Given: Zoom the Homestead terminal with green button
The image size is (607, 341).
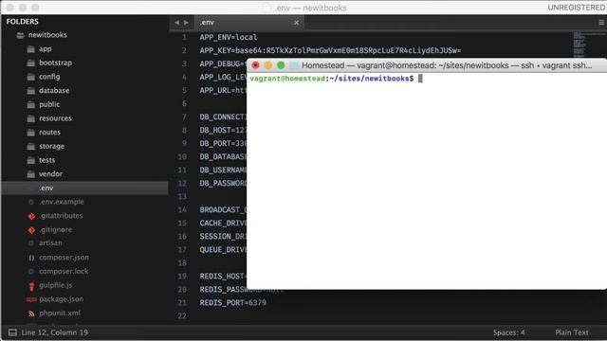Looking at the screenshot, I should [281, 65].
